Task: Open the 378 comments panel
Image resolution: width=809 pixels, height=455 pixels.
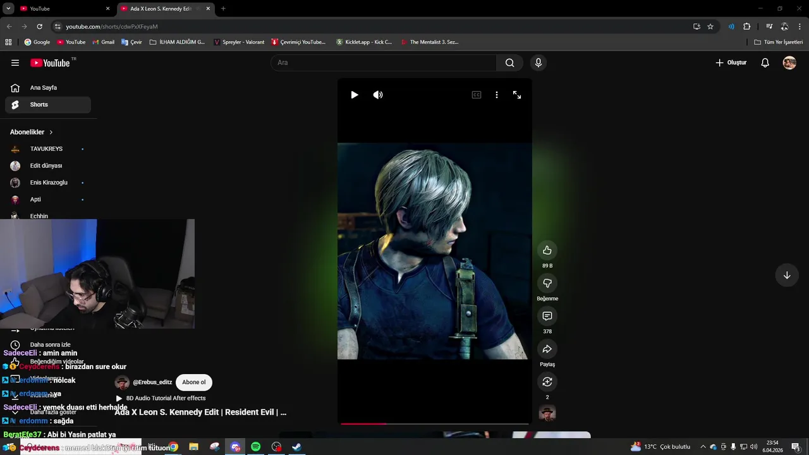Action: [547, 316]
